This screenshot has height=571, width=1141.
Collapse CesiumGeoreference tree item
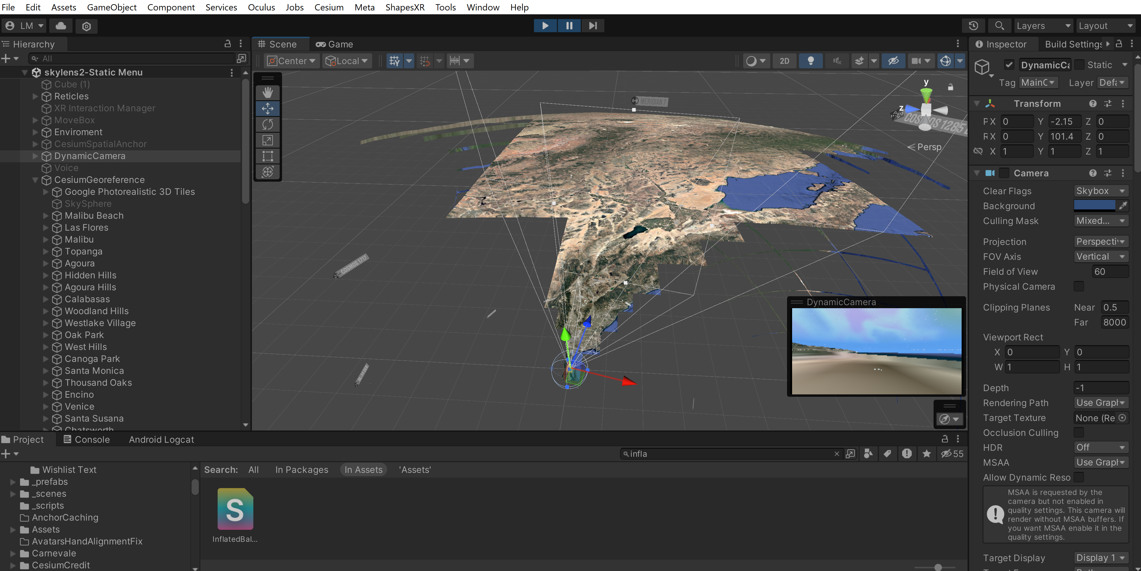point(35,180)
